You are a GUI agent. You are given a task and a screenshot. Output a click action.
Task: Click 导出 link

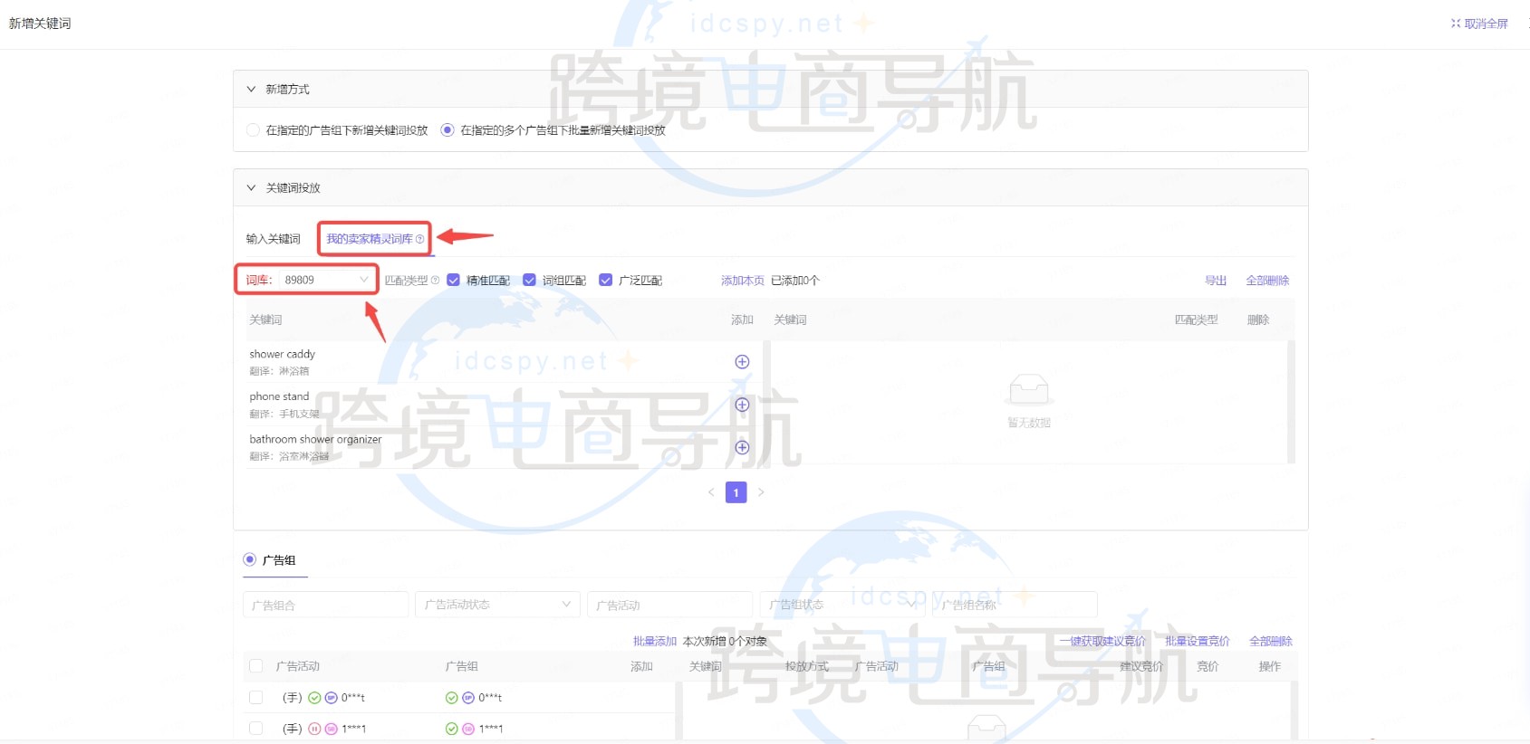[x=1216, y=281]
